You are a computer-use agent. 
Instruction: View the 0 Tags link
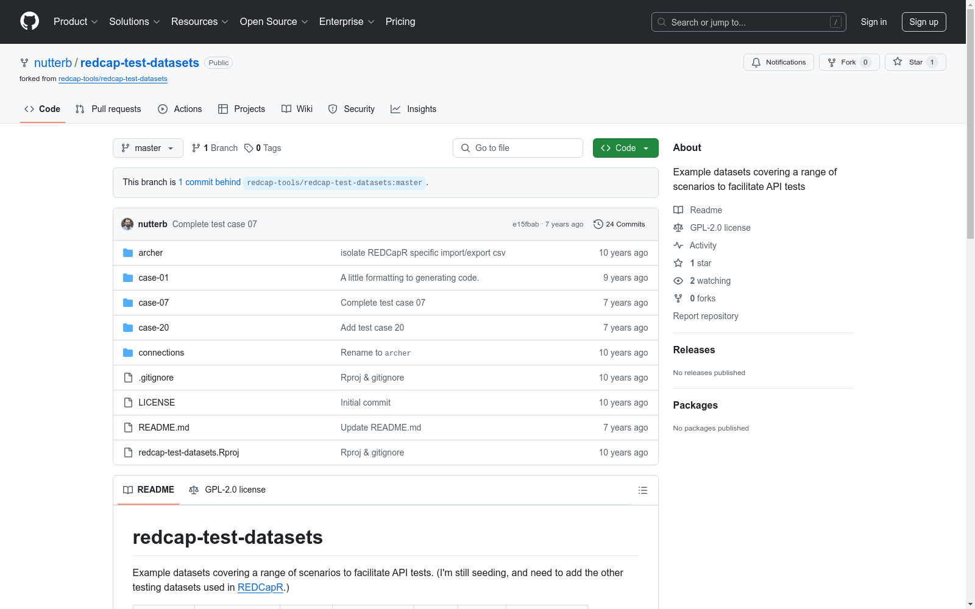coord(263,148)
